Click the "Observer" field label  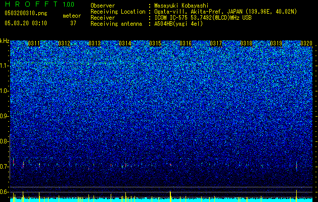[103, 6]
